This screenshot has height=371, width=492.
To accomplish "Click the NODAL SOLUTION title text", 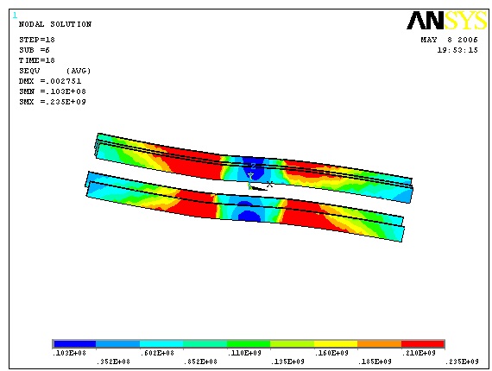I will [55, 24].
